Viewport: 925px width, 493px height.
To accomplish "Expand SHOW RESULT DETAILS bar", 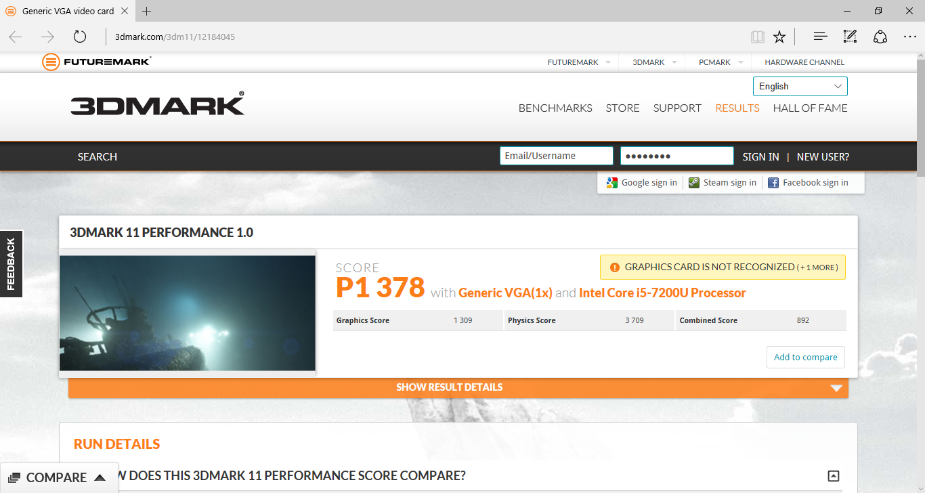I will click(458, 387).
